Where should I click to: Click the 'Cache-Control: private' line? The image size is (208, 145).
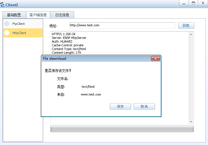[68, 45]
